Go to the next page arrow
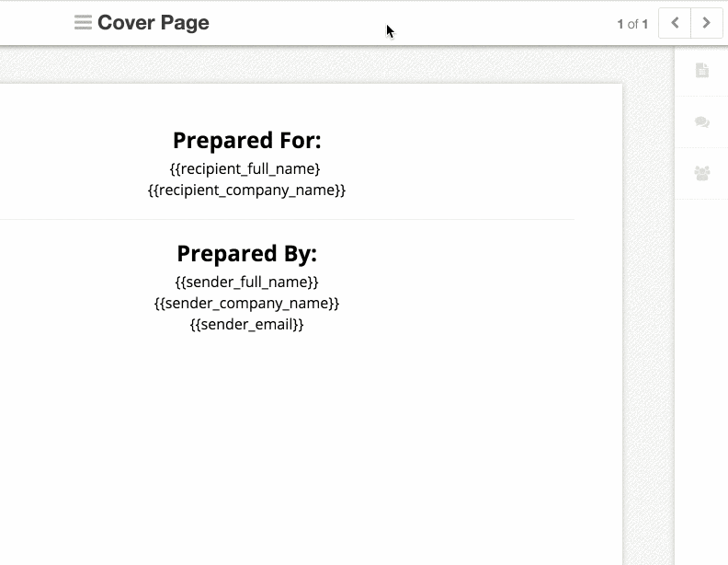This screenshot has width=728, height=565. (706, 24)
